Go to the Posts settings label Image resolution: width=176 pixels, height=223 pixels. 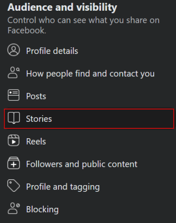(36, 96)
